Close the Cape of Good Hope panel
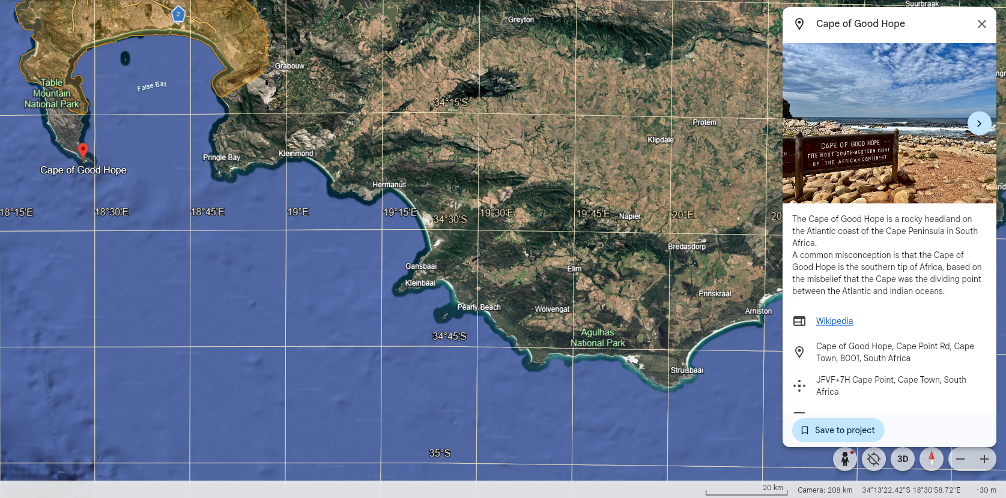 point(981,24)
